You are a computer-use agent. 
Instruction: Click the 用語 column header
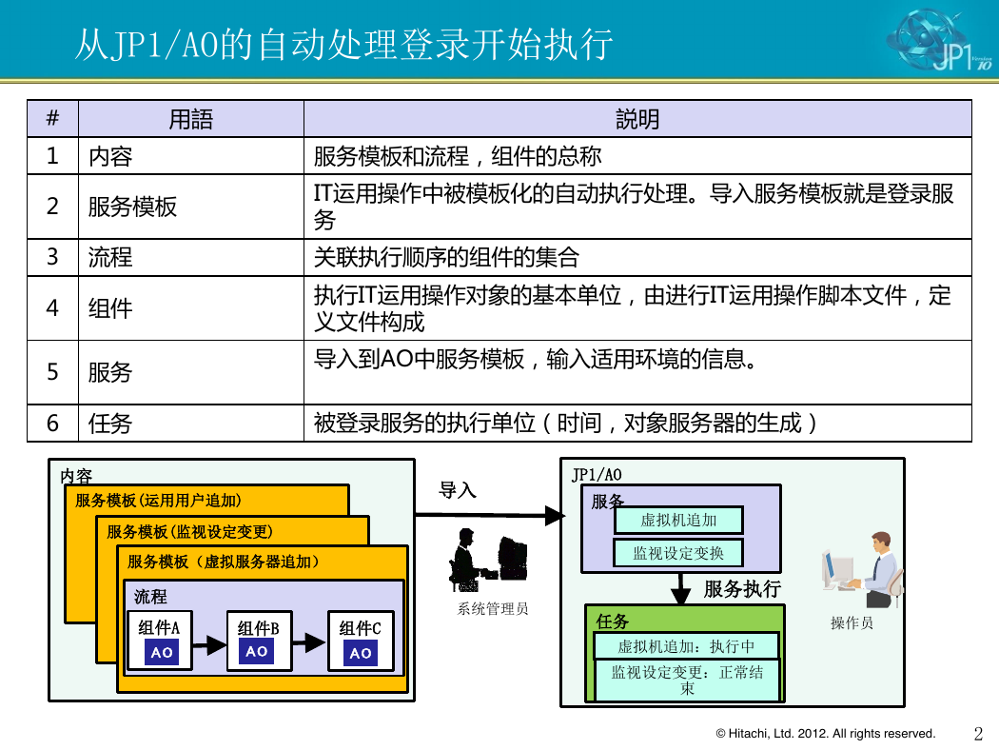(190, 119)
